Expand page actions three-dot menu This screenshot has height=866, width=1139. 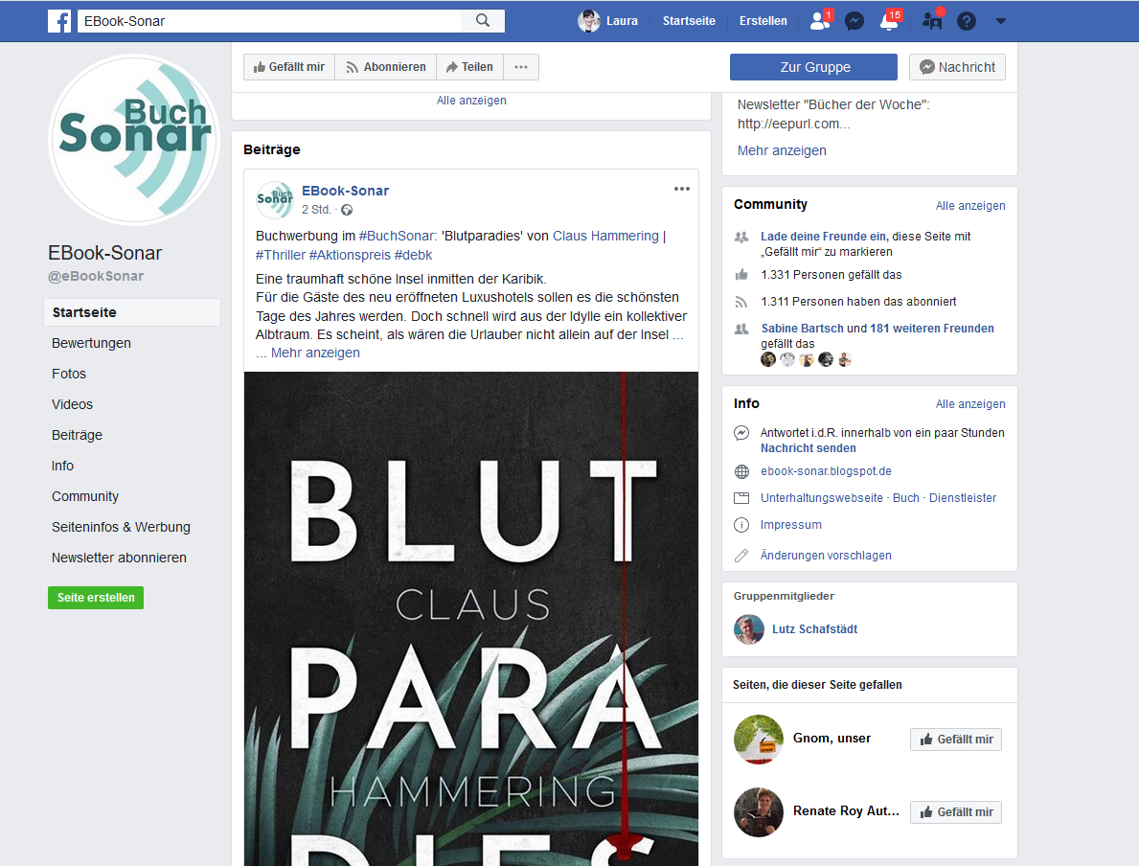[x=521, y=67]
